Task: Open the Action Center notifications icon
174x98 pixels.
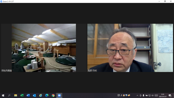Action: pyautogui.click(x=170, y=96)
